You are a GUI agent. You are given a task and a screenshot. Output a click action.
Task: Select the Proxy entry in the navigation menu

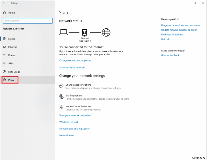pyautogui.click(x=11, y=80)
